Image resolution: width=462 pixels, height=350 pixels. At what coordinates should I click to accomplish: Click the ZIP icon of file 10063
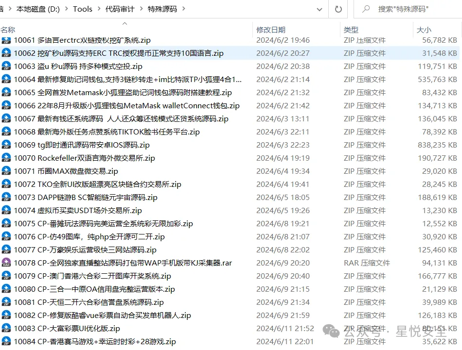pos(6,66)
